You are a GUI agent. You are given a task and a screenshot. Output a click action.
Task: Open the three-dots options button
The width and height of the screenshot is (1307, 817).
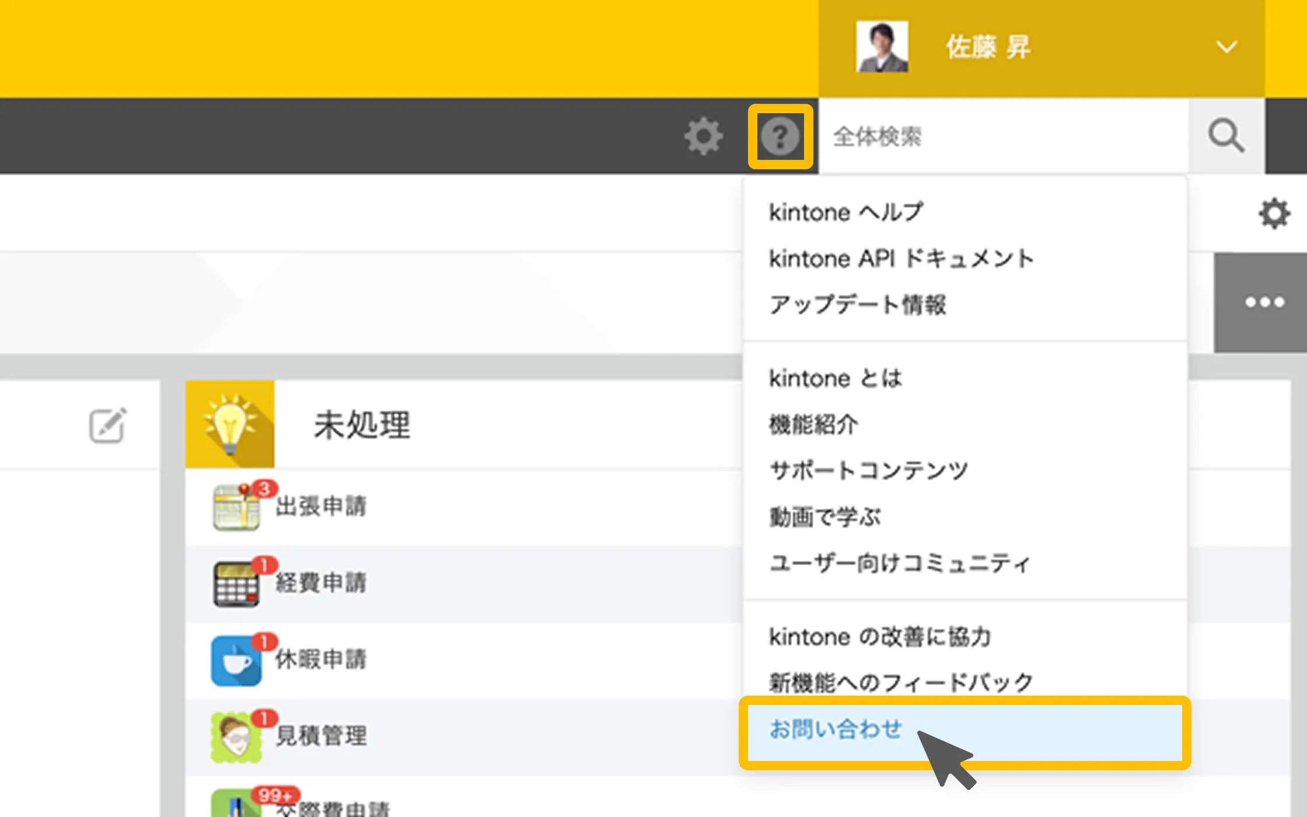(x=1264, y=302)
